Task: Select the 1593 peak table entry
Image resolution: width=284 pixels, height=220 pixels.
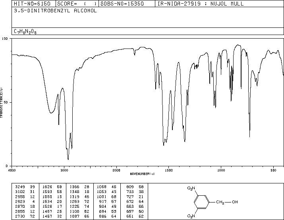Action: click(x=52, y=191)
